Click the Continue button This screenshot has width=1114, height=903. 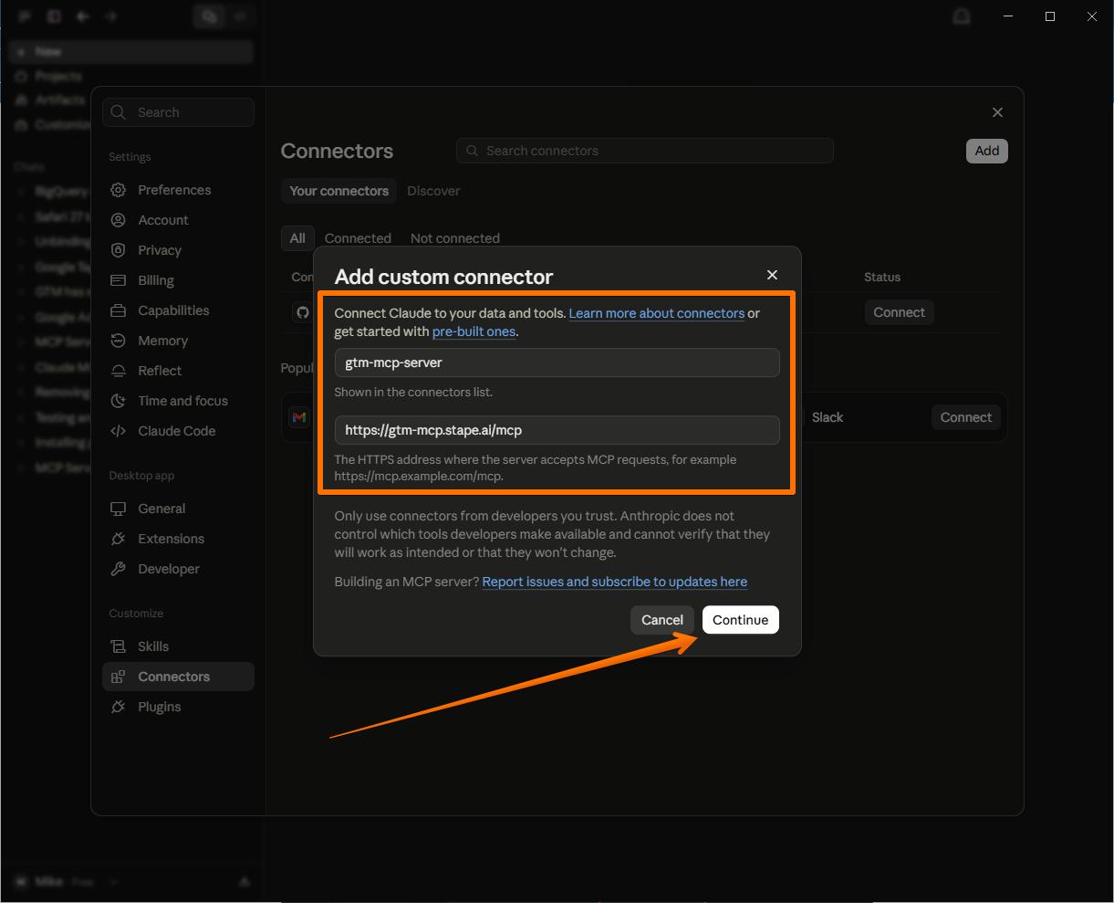pyautogui.click(x=740, y=620)
